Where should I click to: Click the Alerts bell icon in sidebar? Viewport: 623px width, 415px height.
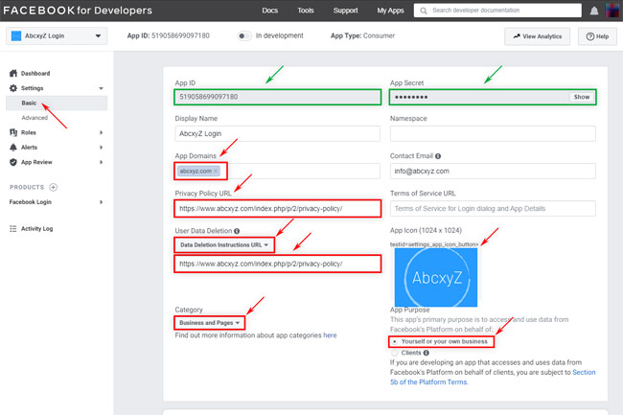[x=13, y=148]
